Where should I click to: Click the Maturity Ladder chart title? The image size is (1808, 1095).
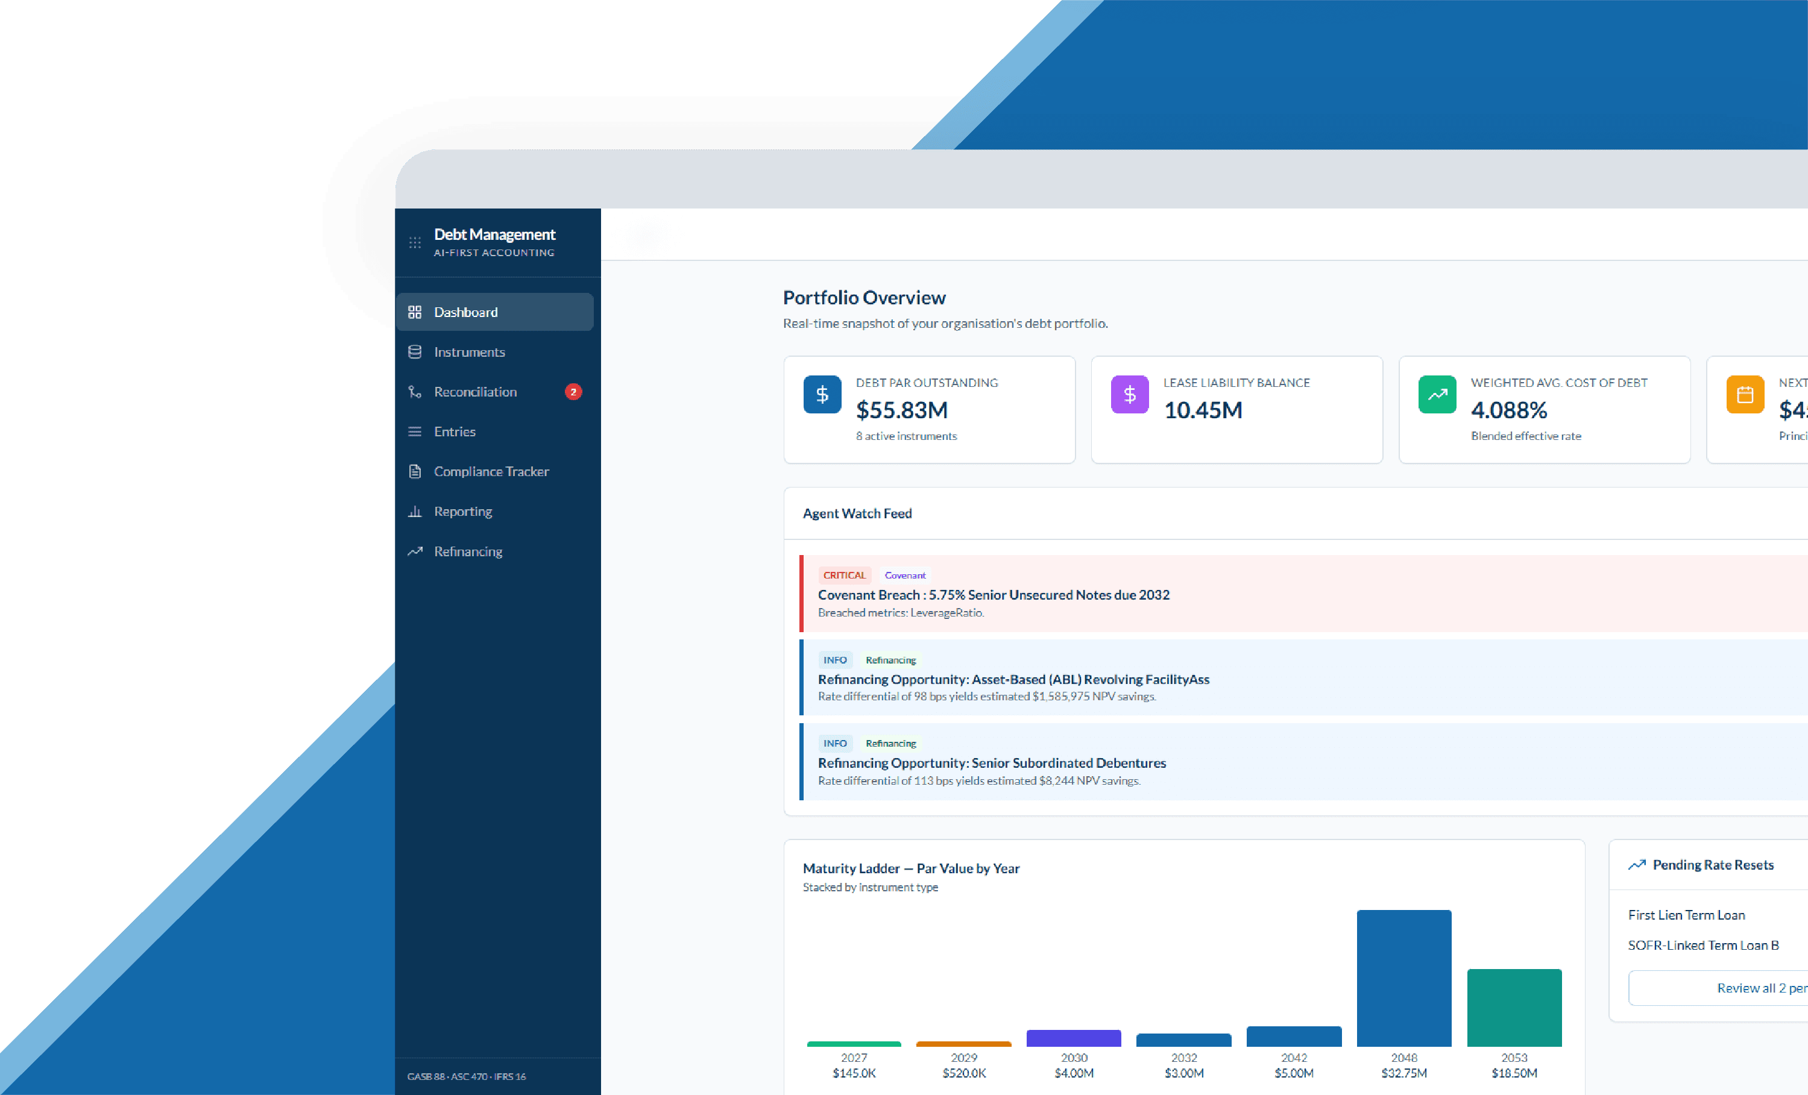[910, 868]
